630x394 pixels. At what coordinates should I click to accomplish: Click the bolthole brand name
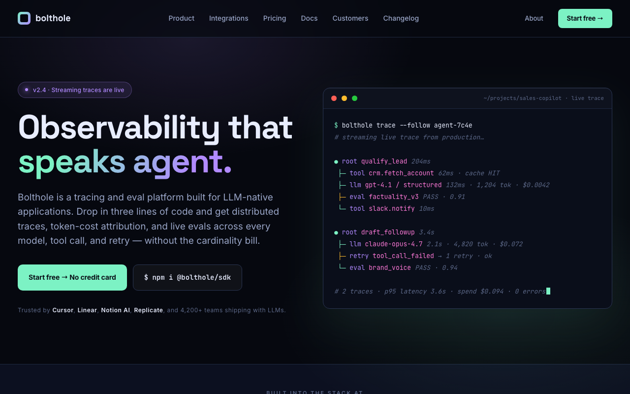[x=53, y=18]
